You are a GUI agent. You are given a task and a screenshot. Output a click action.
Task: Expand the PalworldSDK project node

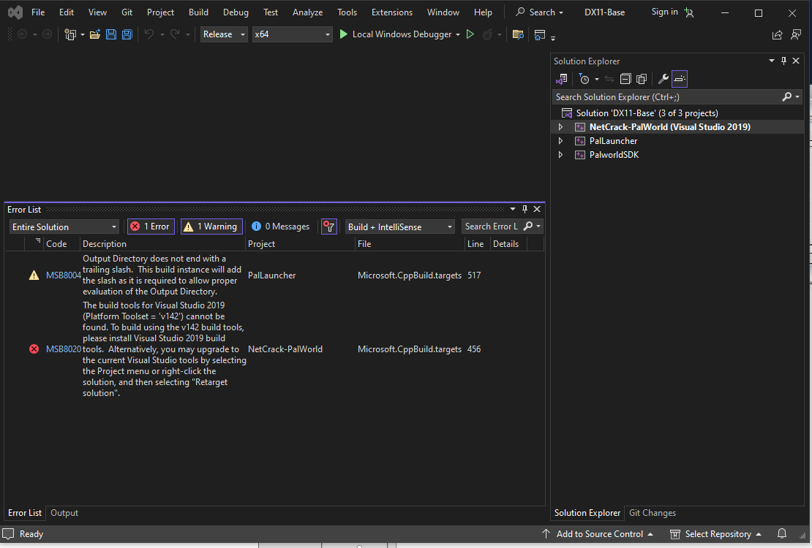coord(560,155)
